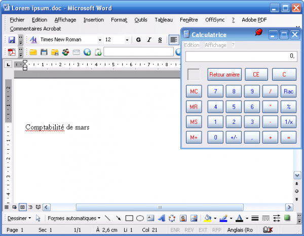The image size is (304, 236).
Task: Open the Dessiner dropdown menu
Action: (19, 218)
